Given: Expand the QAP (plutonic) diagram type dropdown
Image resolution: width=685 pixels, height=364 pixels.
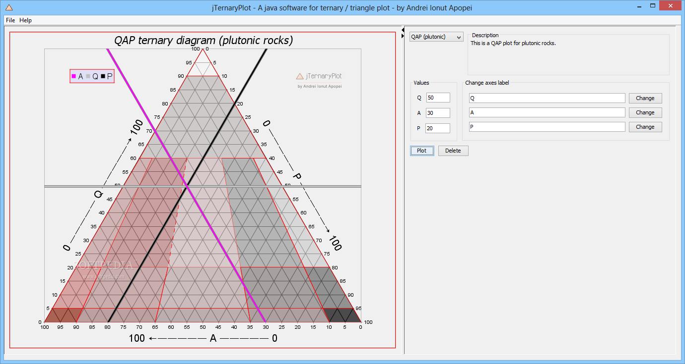Looking at the screenshot, I should [x=436, y=37].
